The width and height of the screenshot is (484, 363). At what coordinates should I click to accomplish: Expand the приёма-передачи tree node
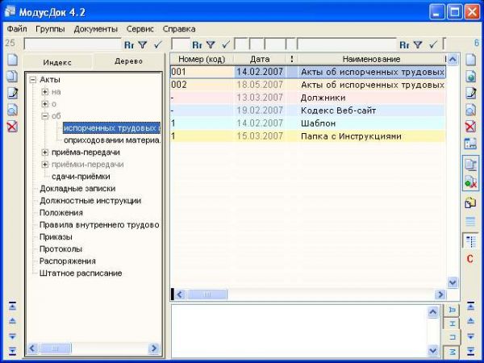pos(45,152)
